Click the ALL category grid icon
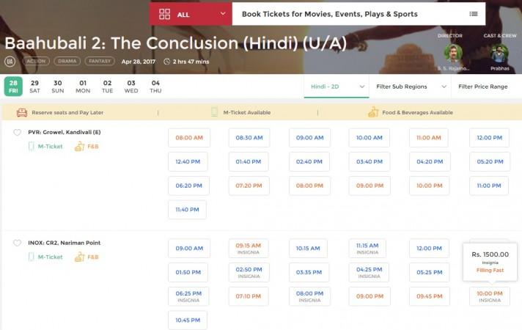 tap(164, 14)
